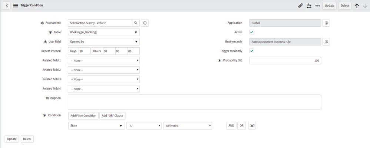Go to next record with down arrow
This screenshot has width=370, height=148.
point(365,6)
